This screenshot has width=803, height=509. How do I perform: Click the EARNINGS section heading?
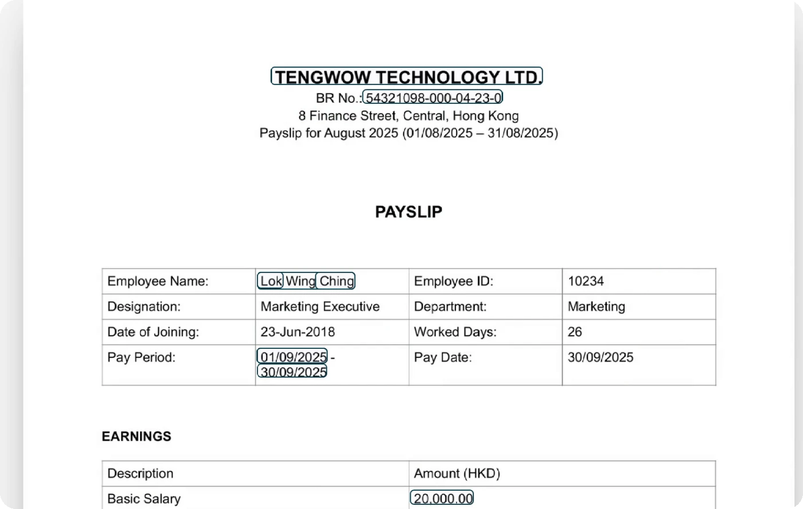137,436
